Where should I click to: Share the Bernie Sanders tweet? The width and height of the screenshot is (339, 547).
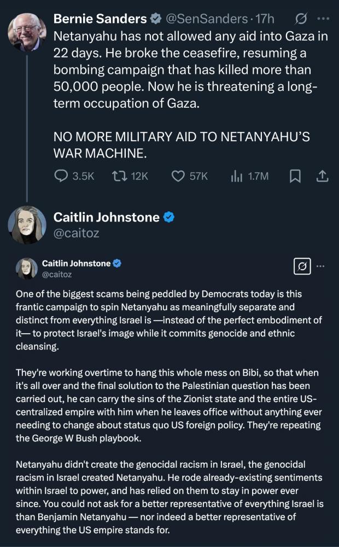coord(322,176)
